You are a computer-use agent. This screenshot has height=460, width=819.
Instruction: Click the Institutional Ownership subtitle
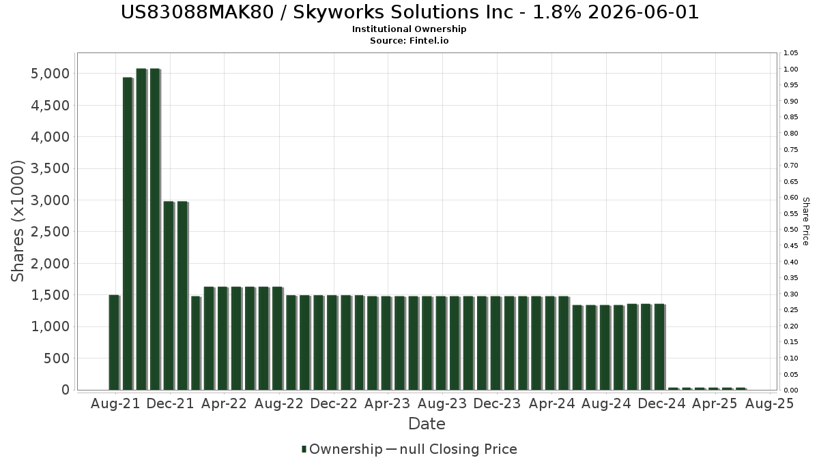click(x=409, y=29)
